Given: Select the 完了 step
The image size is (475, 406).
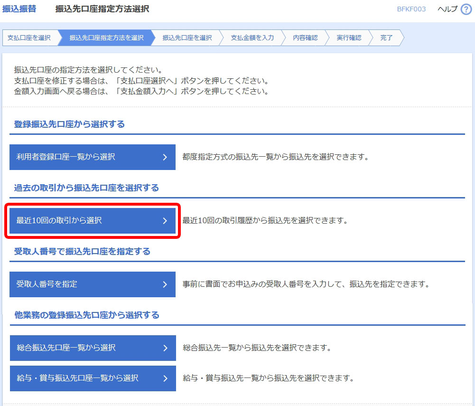Looking at the screenshot, I should 386,38.
